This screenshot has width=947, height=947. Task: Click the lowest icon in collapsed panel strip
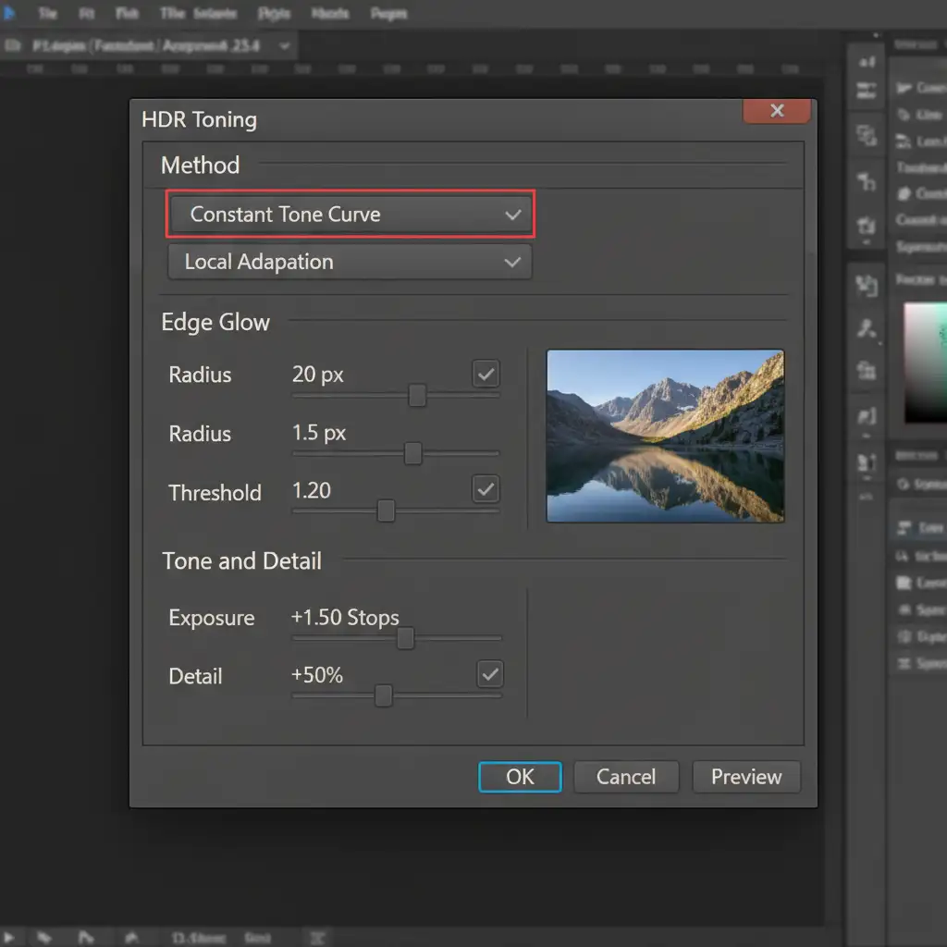coord(867,461)
